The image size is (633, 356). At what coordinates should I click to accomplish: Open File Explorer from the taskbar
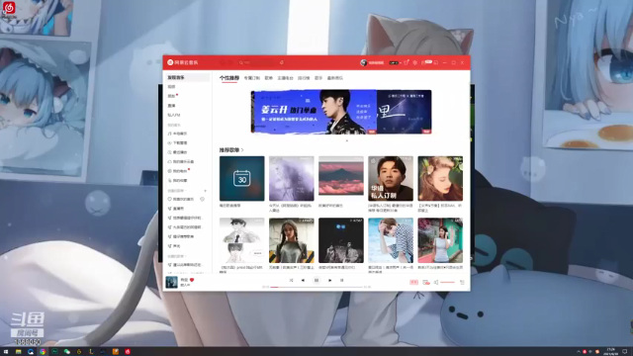coord(18,352)
